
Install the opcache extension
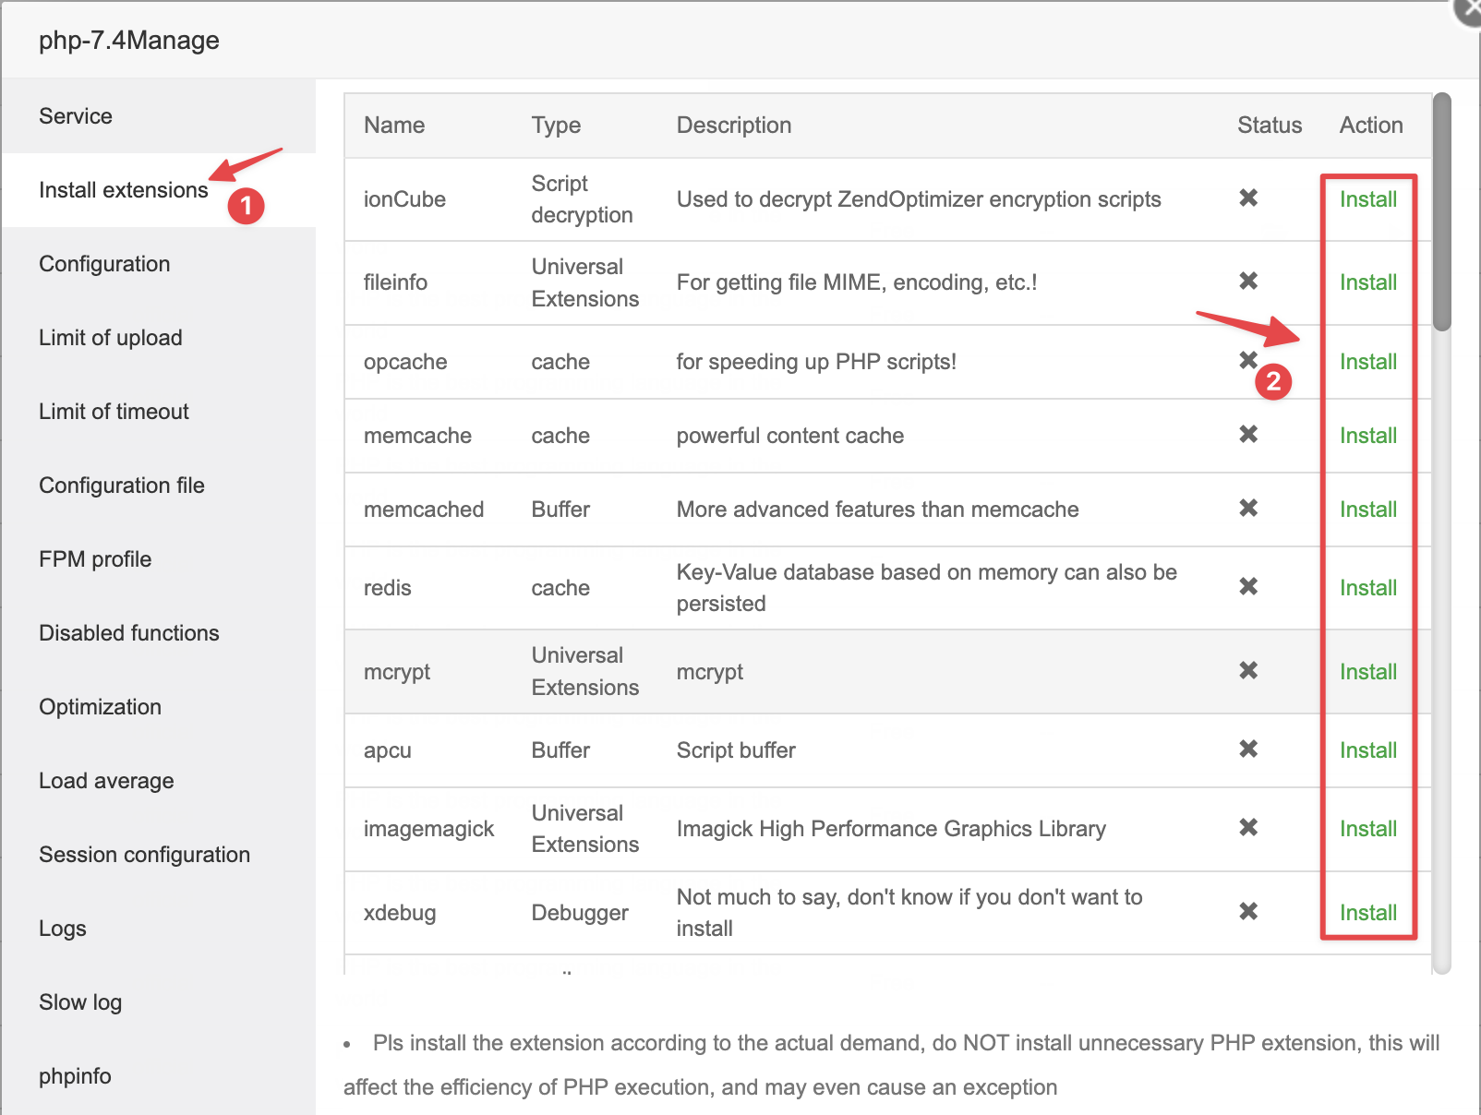pyautogui.click(x=1368, y=362)
